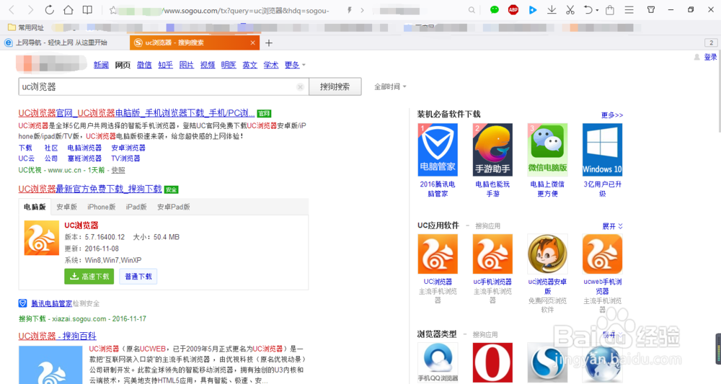Viewport: 721px width, 384px height.
Task: Bookmark this page with the star icon
Action: click(112, 10)
